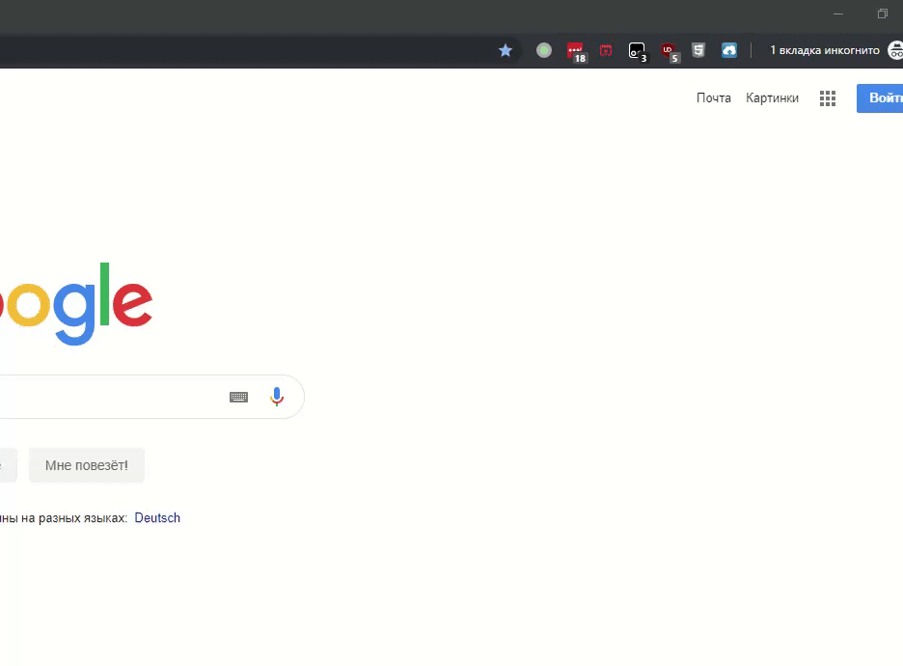
Task: Click the extension icon showing badge 18
Action: [x=575, y=50]
